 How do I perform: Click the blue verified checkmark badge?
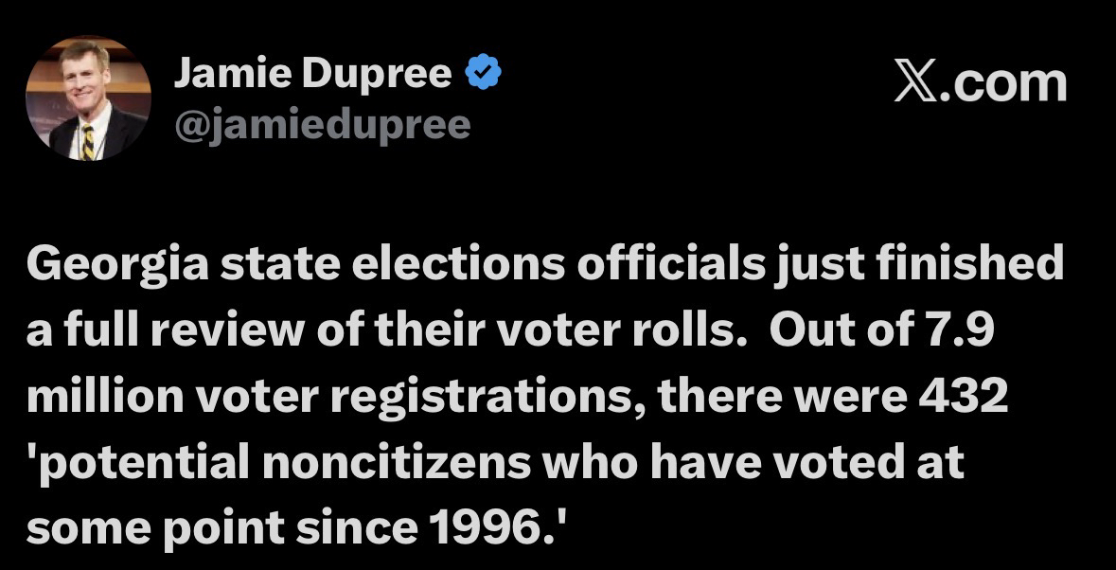pyautogui.click(x=484, y=72)
